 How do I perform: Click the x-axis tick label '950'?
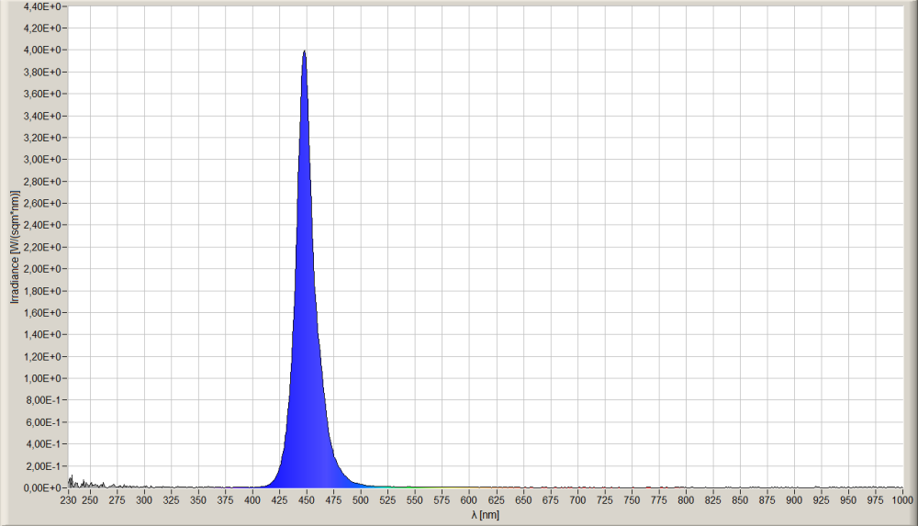tap(848, 500)
